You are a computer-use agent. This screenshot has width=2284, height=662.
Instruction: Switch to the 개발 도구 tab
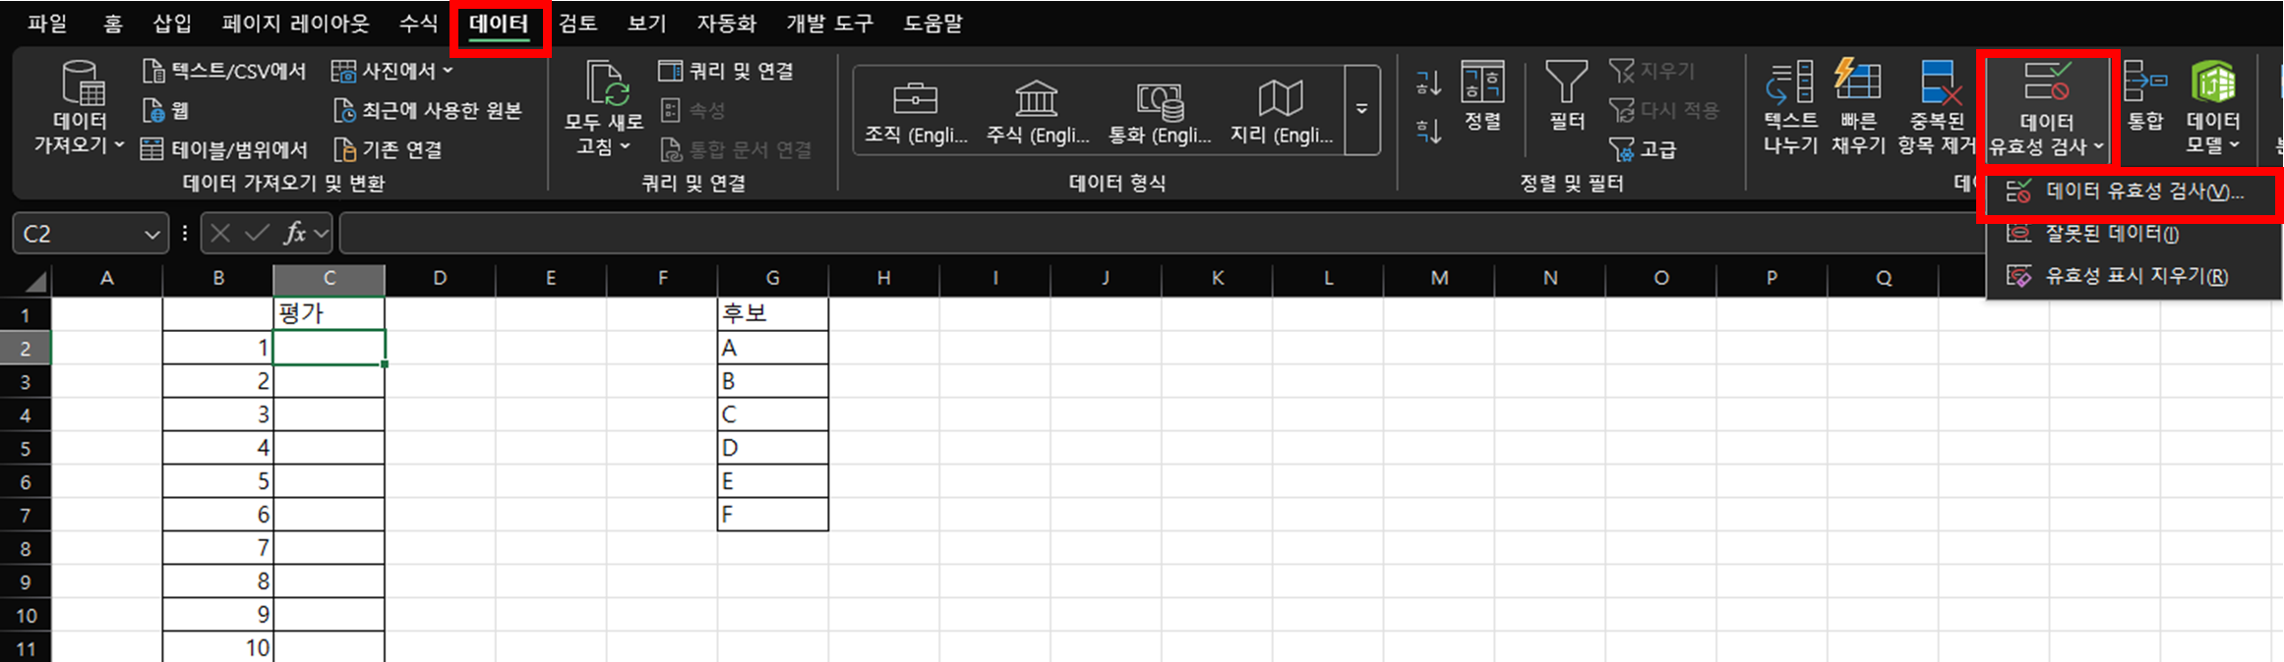pos(829,23)
